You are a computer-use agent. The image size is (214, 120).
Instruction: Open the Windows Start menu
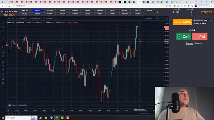[3, 118]
